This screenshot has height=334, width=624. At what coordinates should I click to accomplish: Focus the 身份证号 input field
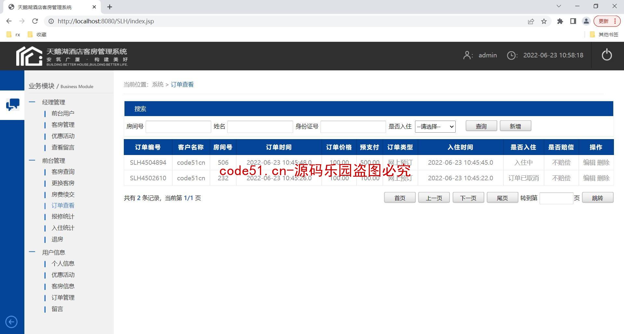[x=353, y=127]
